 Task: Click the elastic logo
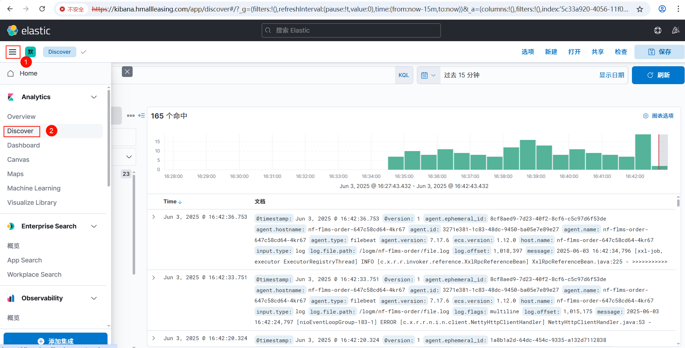pos(29,31)
